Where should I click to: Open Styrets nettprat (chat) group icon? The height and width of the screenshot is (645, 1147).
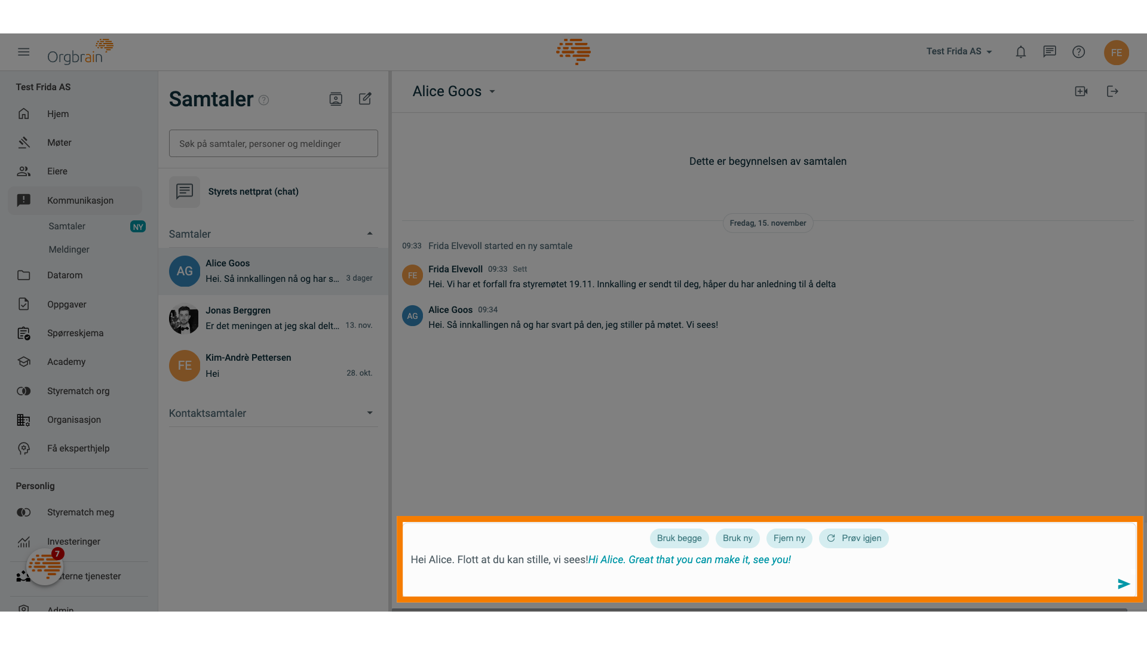(185, 191)
